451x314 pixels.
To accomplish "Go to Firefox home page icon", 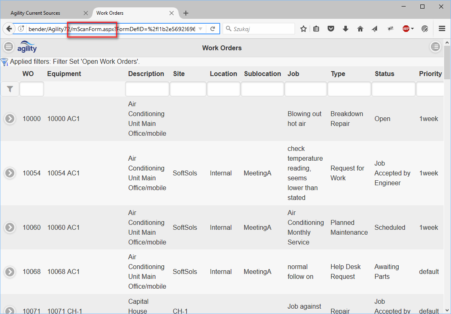I will coord(360,29).
